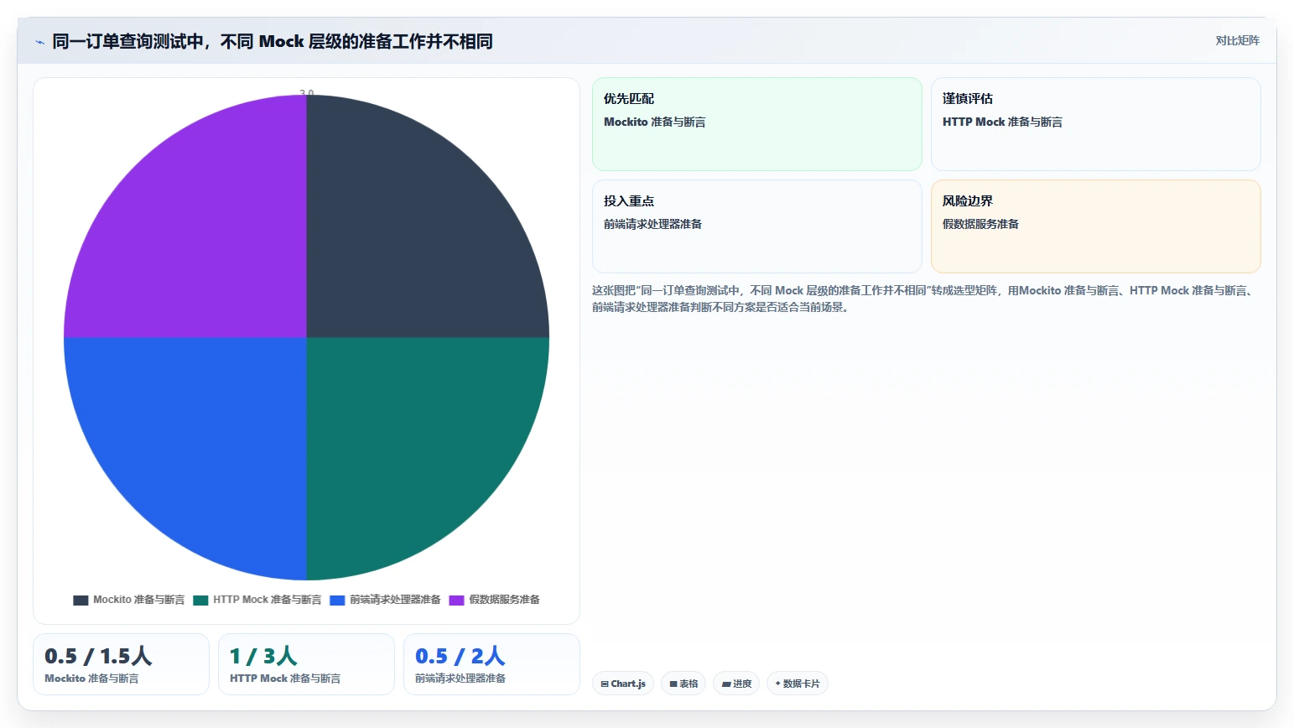
Task: Toggle Mockito 准备与断言 legend swatch
Action: point(81,600)
